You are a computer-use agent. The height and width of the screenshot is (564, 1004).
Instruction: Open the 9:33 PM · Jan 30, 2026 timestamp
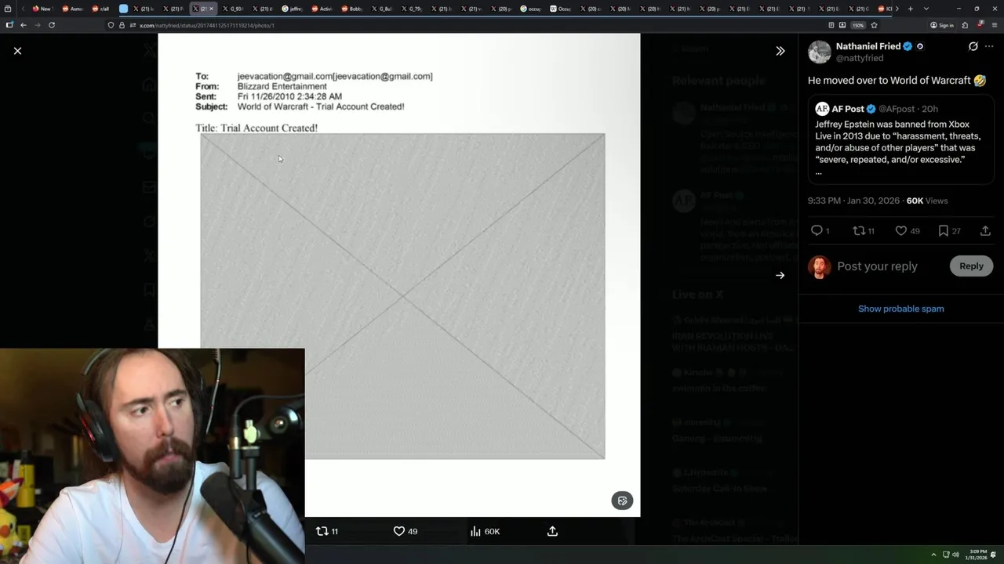[x=853, y=201]
